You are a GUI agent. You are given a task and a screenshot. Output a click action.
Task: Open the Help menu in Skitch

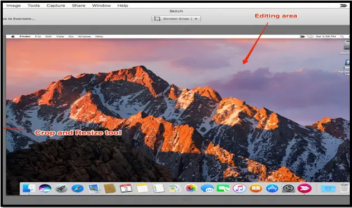pos(123,6)
